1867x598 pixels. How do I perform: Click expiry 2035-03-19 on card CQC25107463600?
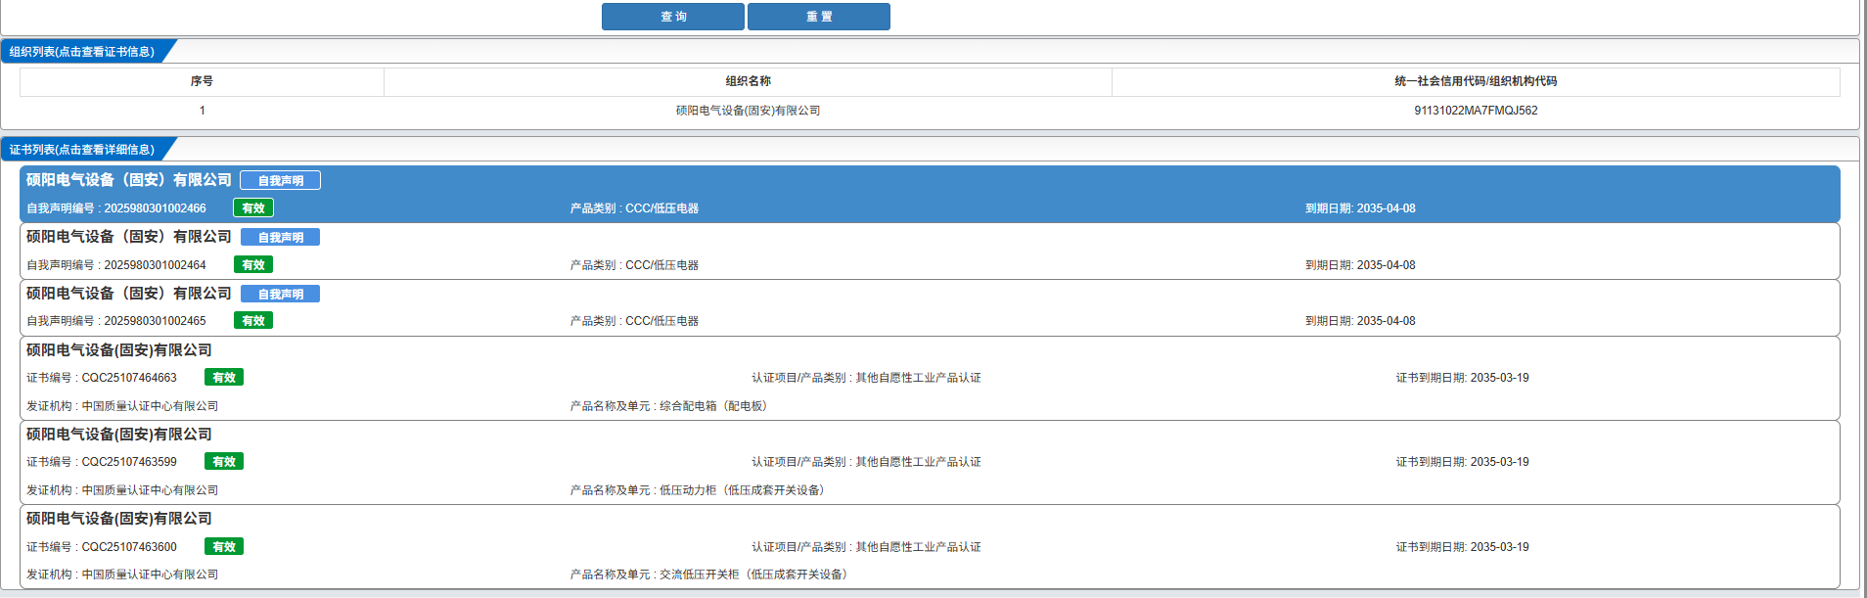pyautogui.click(x=1499, y=547)
